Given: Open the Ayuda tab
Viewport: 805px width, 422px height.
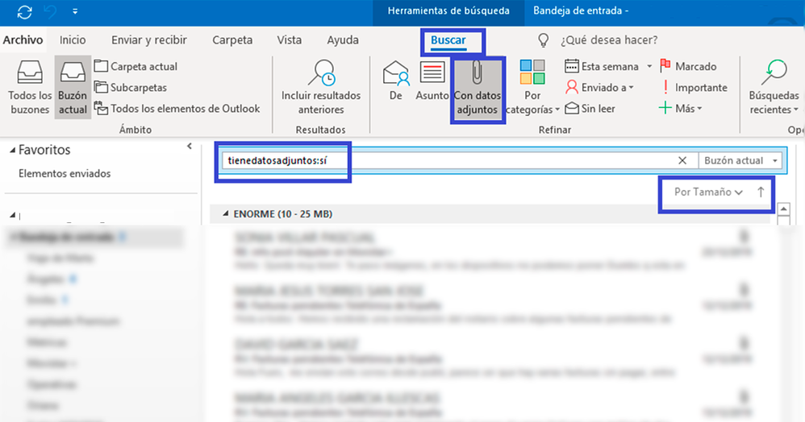Looking at the screenshot, I should pos(343,40).
